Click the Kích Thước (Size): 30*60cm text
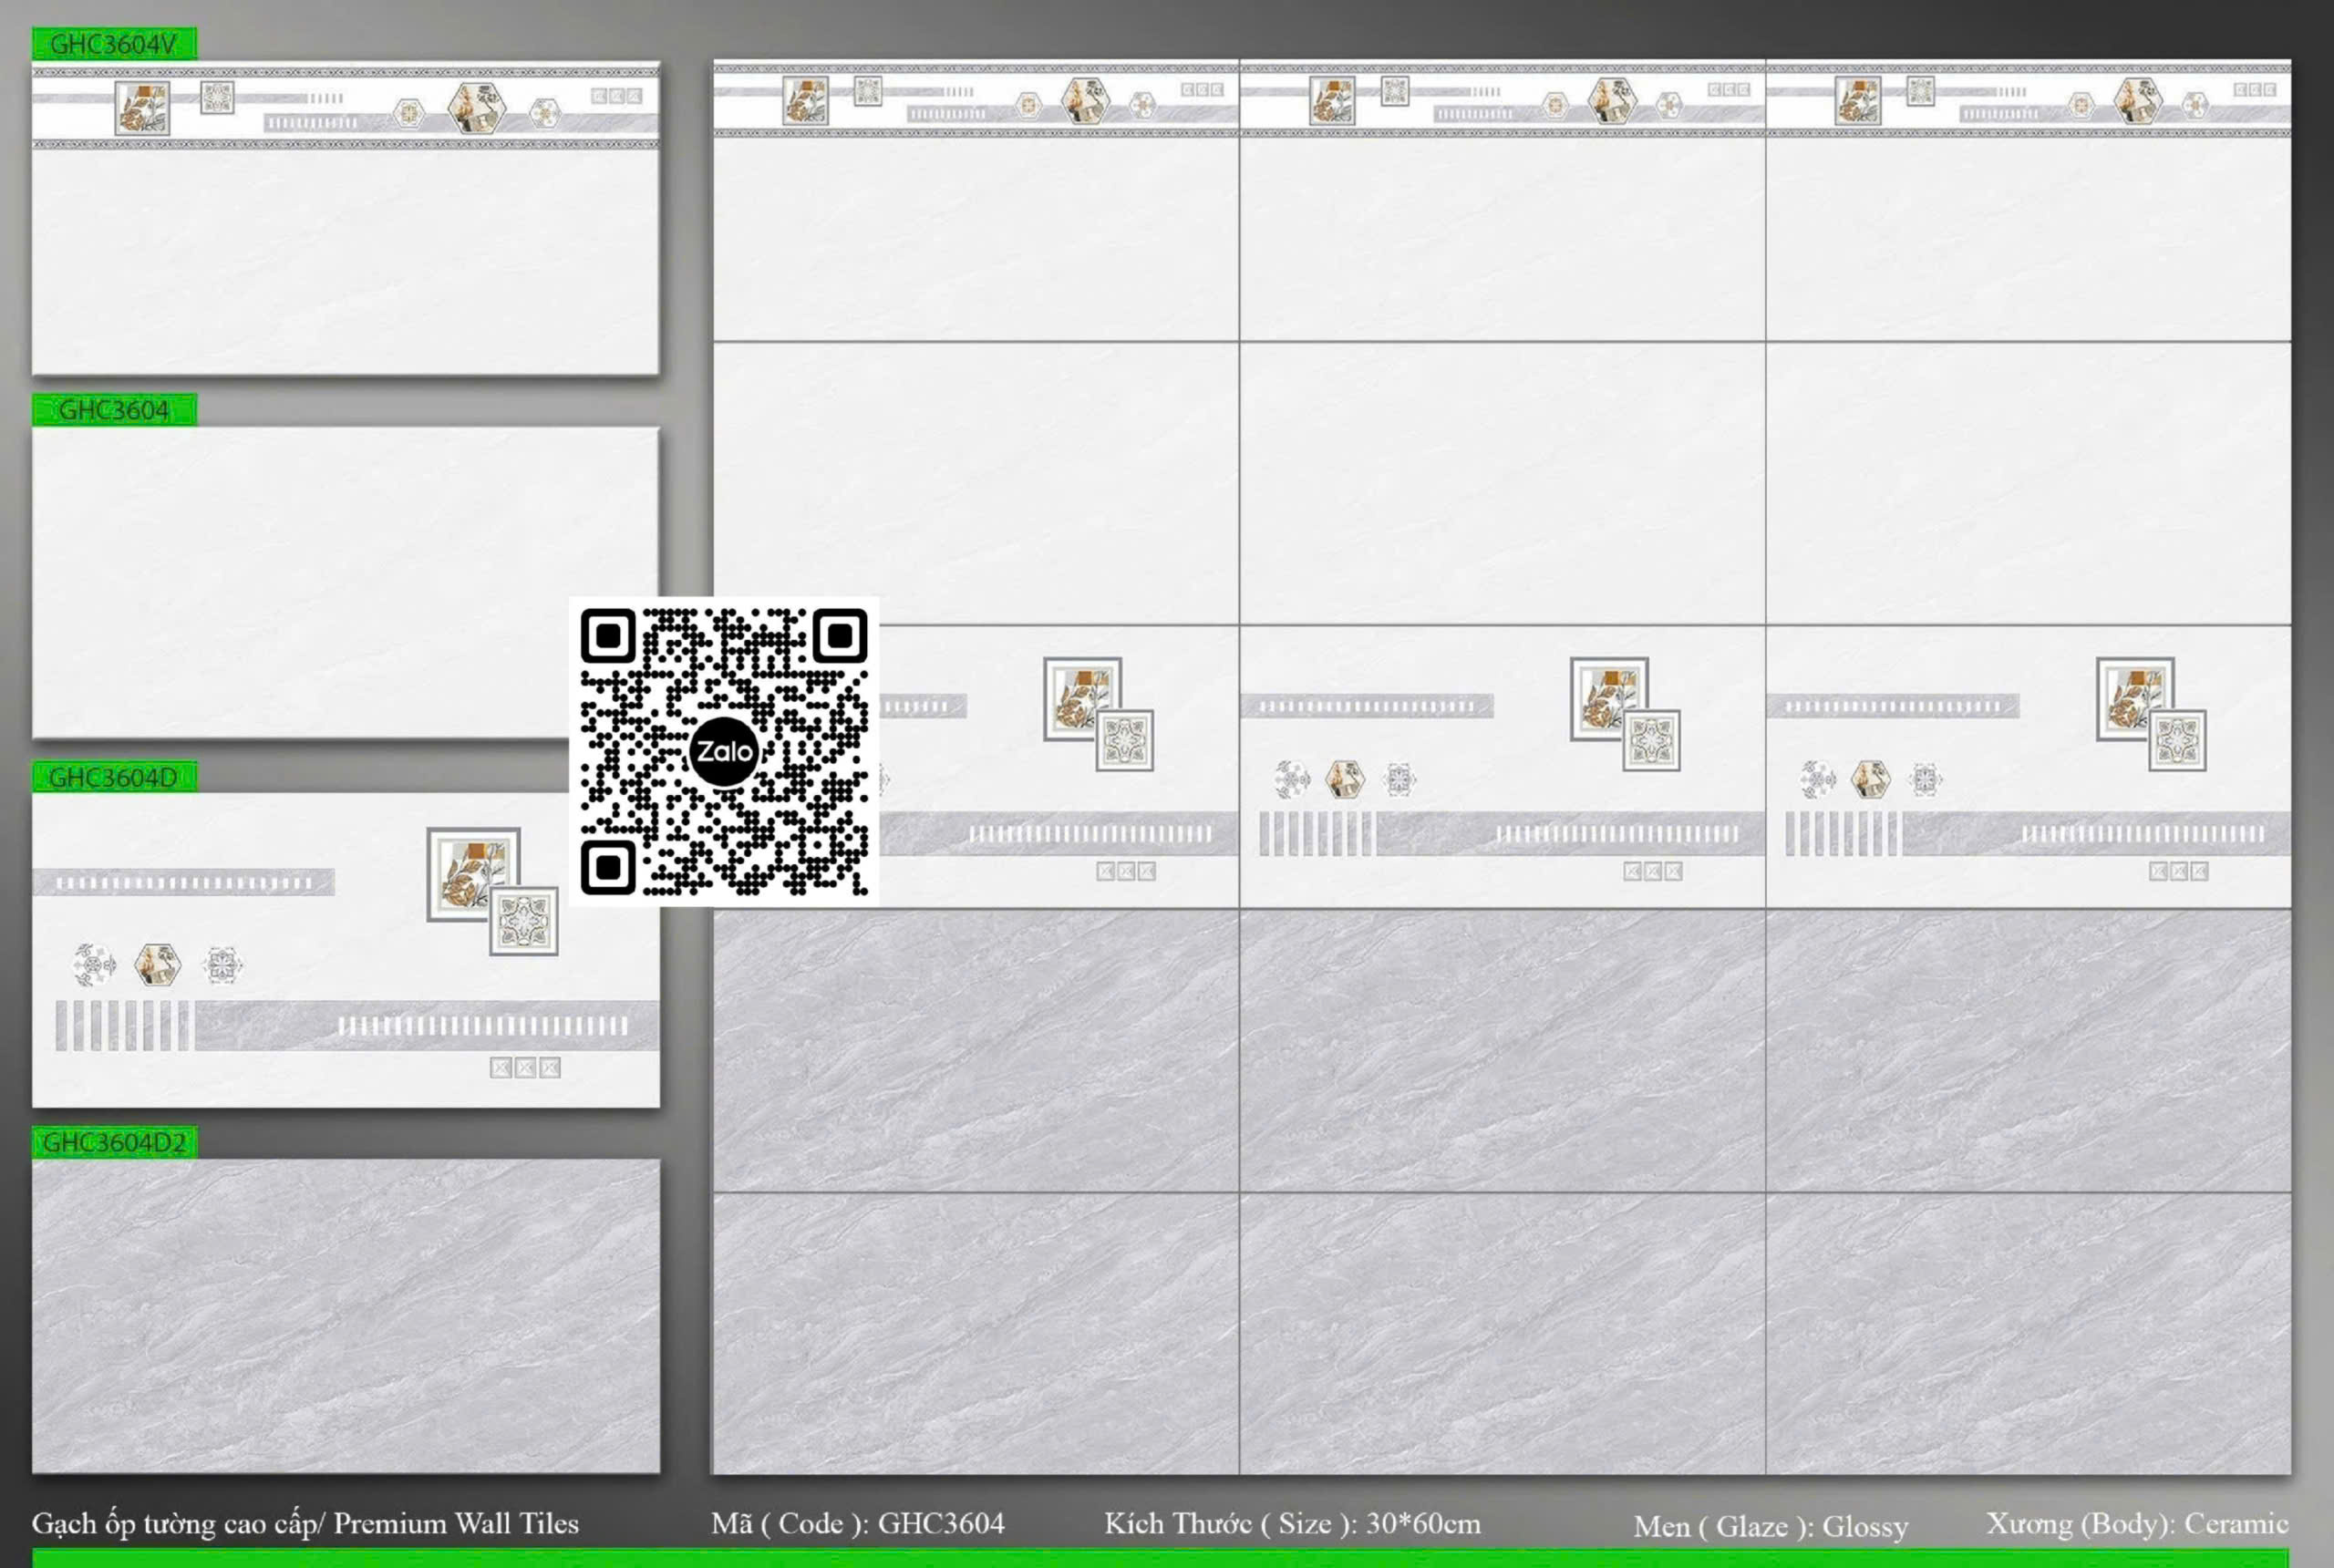Viewport: 2334px width, 1568px height. [x=1292, y=1523]
